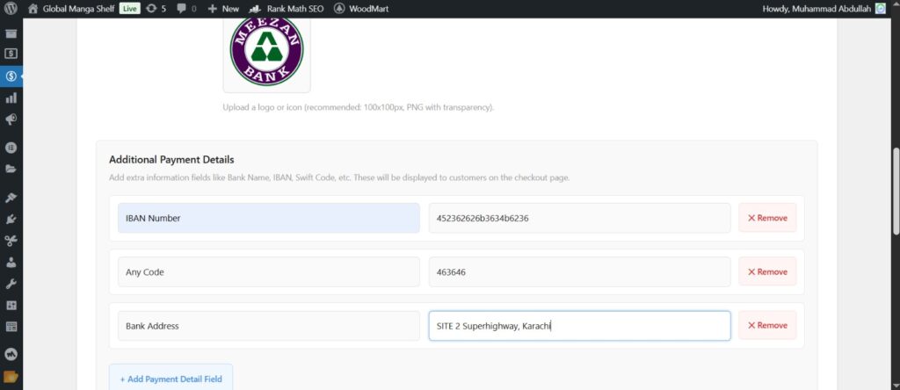The height and width of the screenshot is (390, 900).
Task: Click into the SITE 2 Superhighway, Karachi field
Action: pyautogui.click(x=580, y=326)
